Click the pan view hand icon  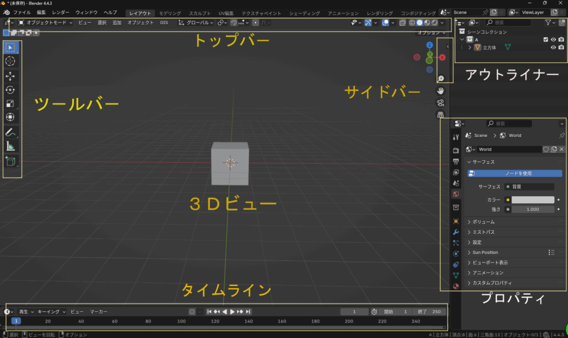point(440,91)
